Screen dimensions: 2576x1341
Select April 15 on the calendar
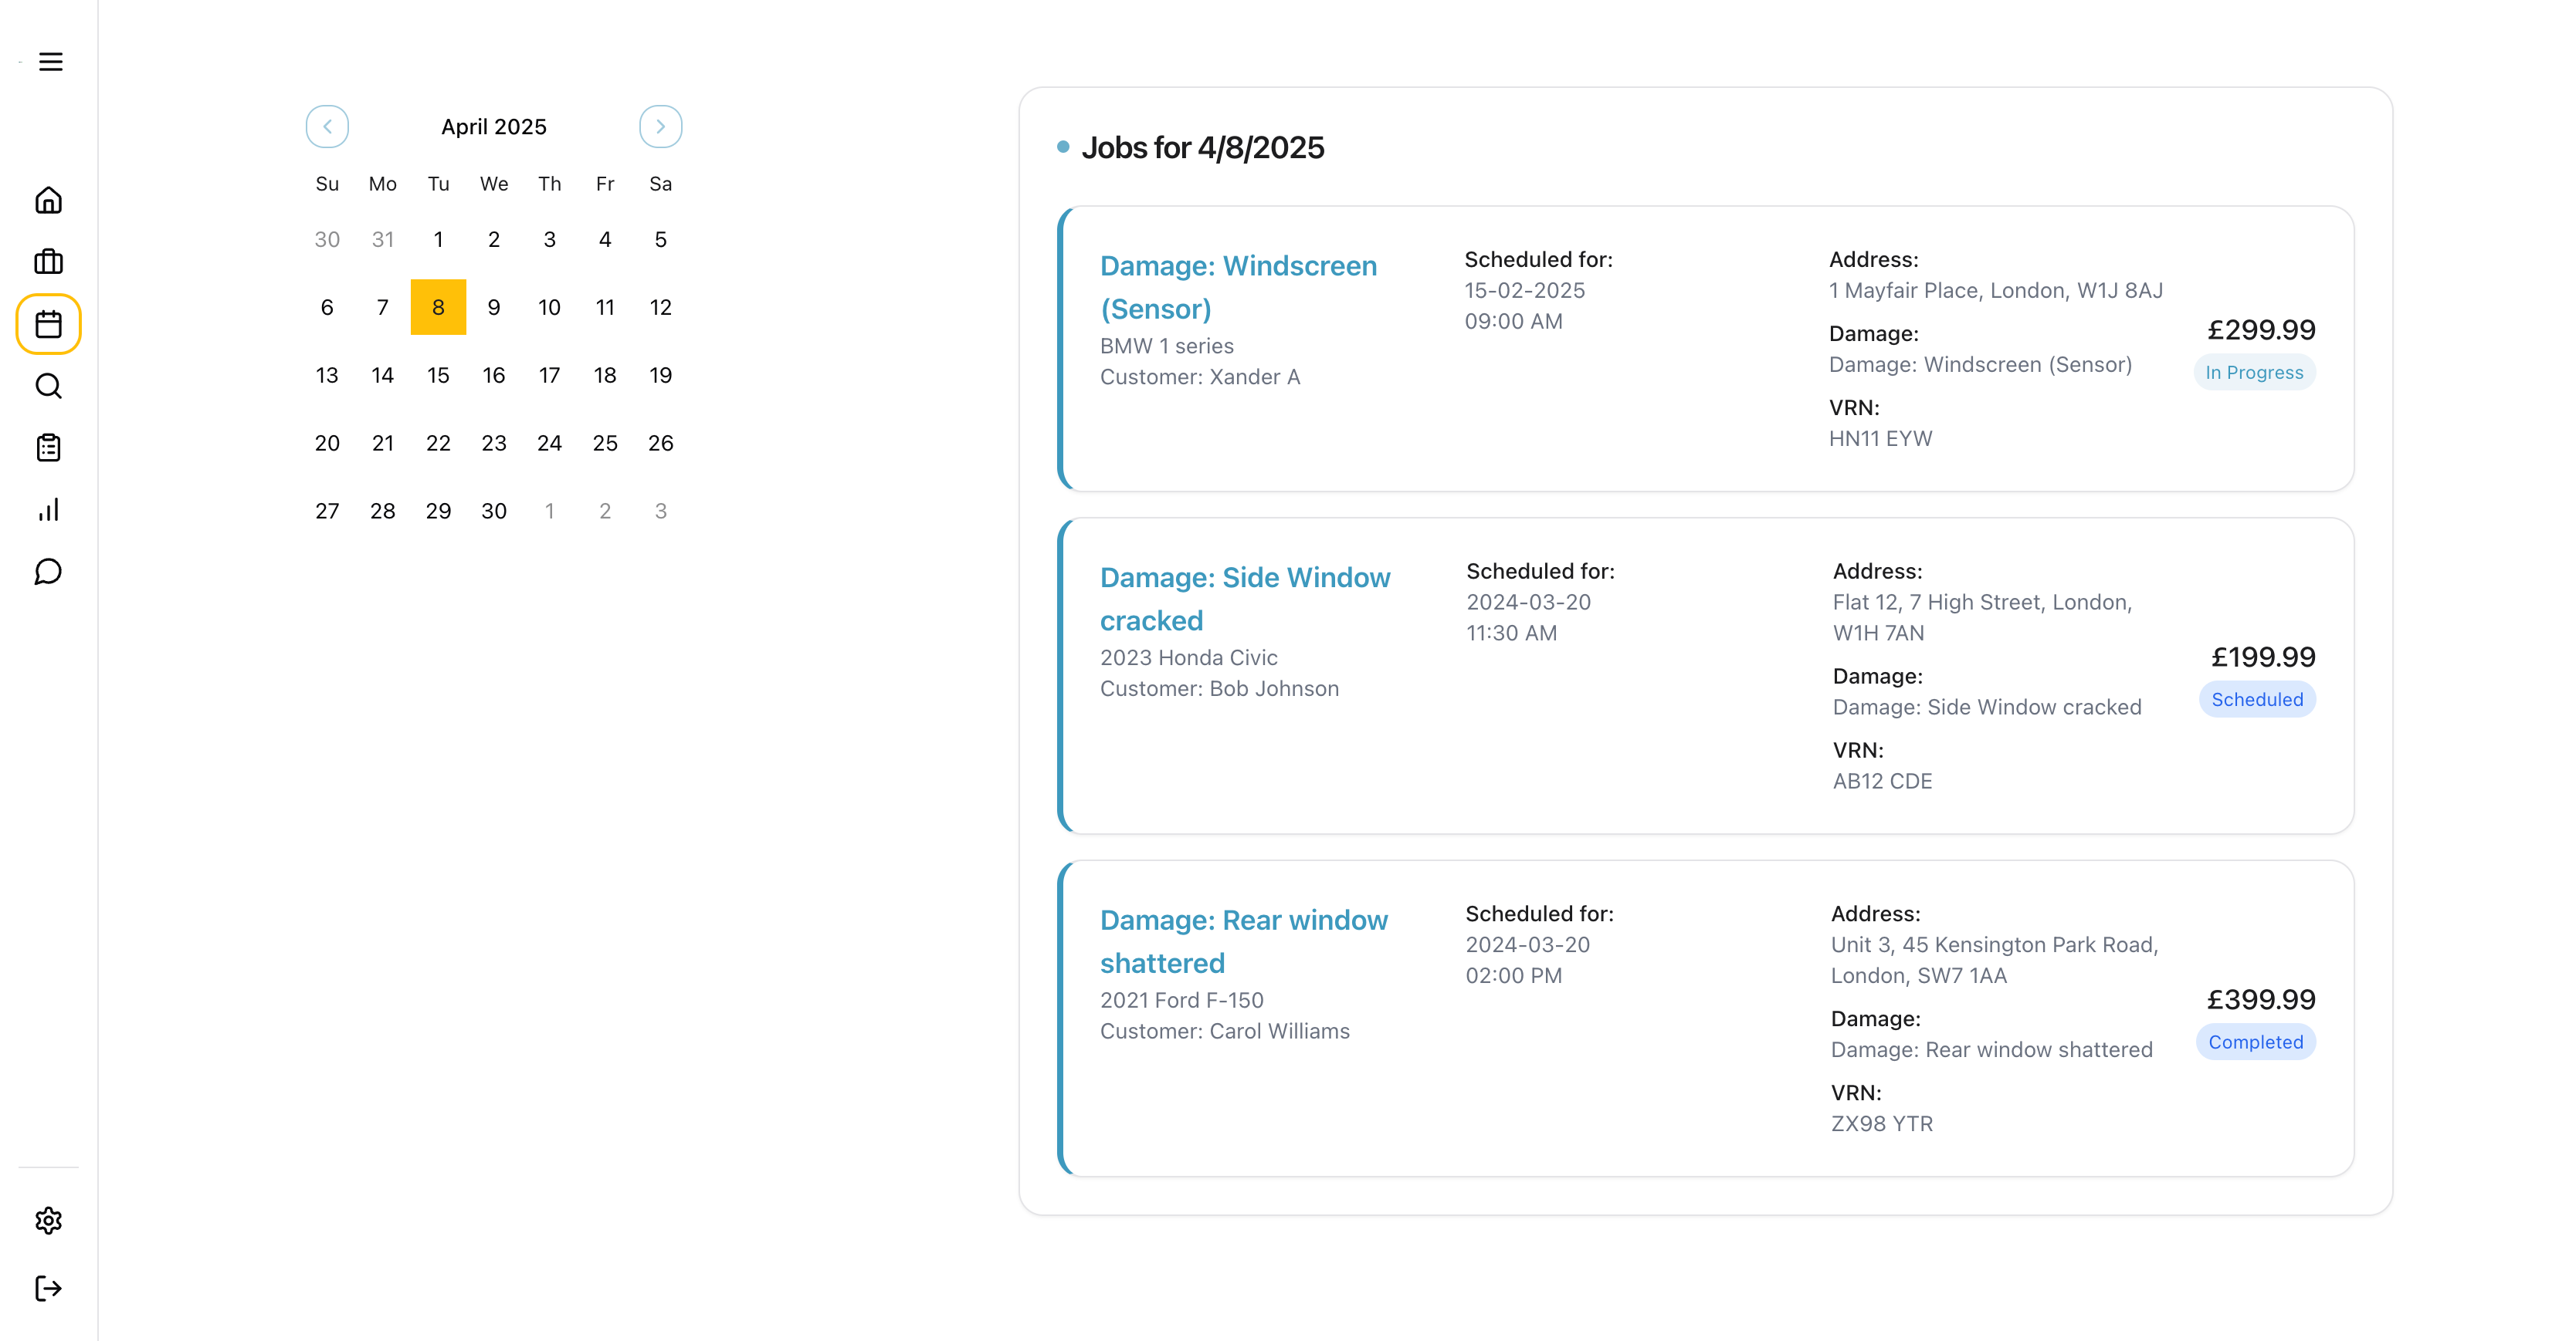tap(438, 375)
